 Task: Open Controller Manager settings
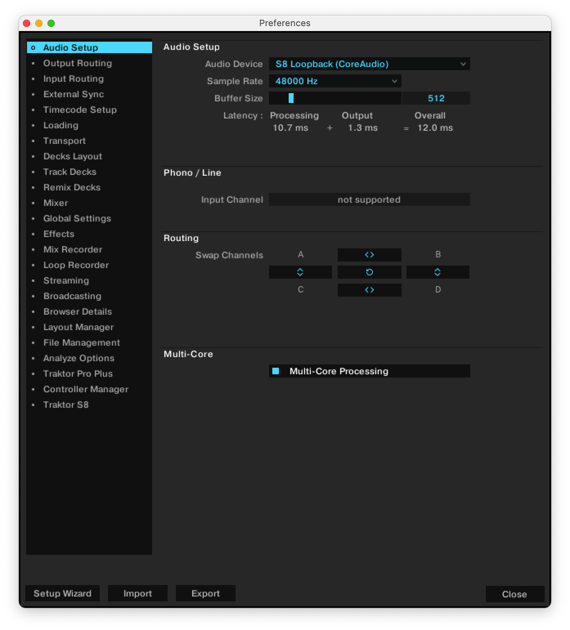pos(89,389)
